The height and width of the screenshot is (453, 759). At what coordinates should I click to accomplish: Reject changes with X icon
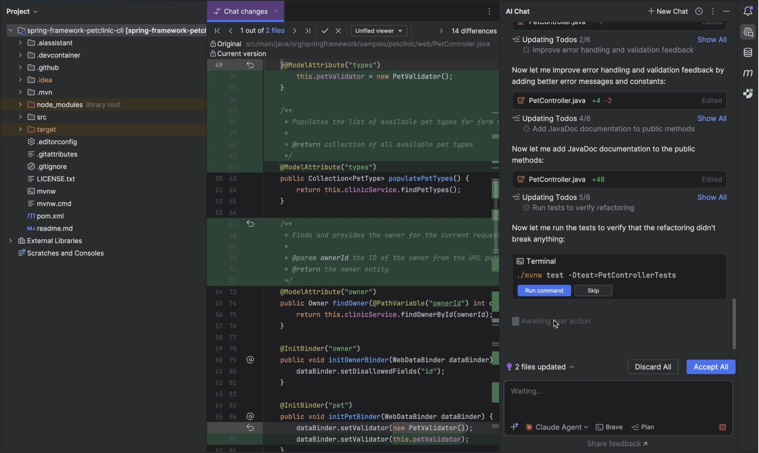[x=338, y=31]
